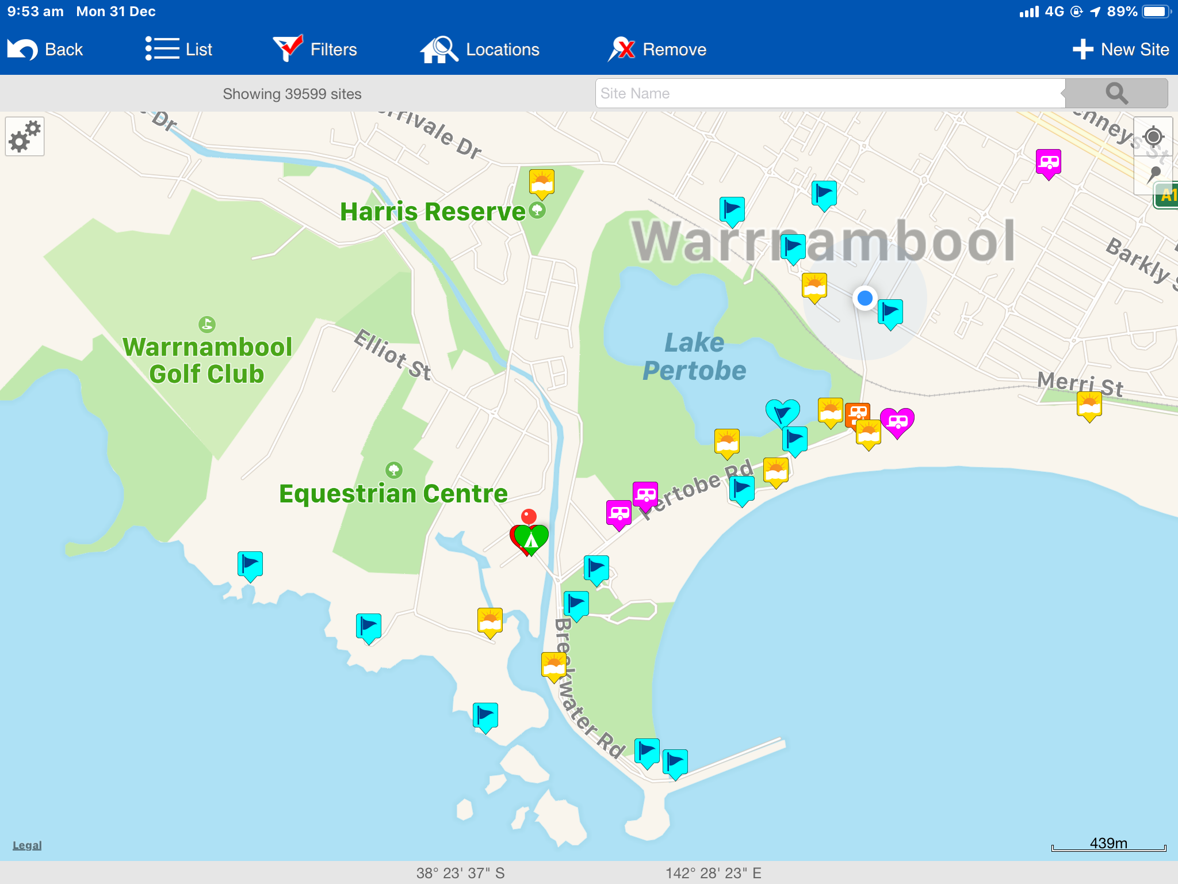Open the Locations search
The image size is (1178, 884).
(480, 49)
